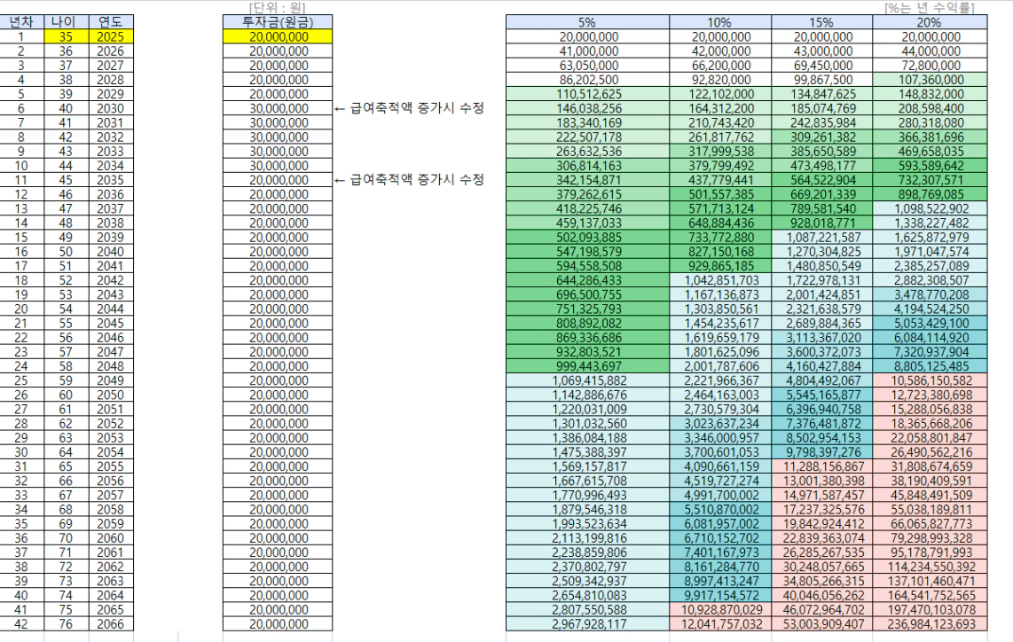Click the value 502,093,885
1013x642 pixels.
[587, 238]
